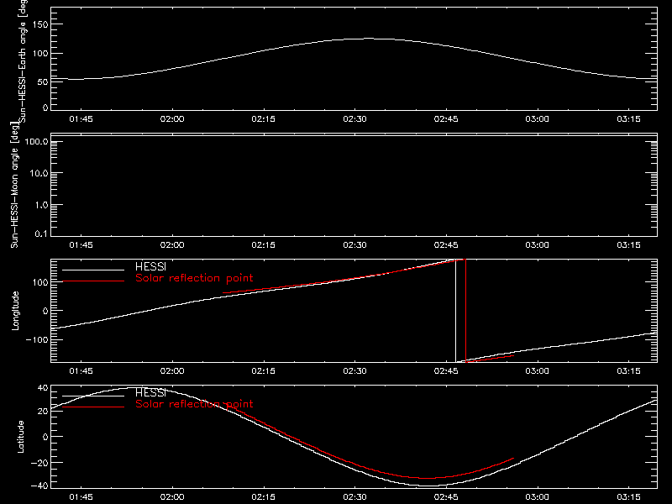The width and height of the screenshot is (672, 504).
Task: Click 02:00 time label under Longitude plot
Action: tap(172, 371)
